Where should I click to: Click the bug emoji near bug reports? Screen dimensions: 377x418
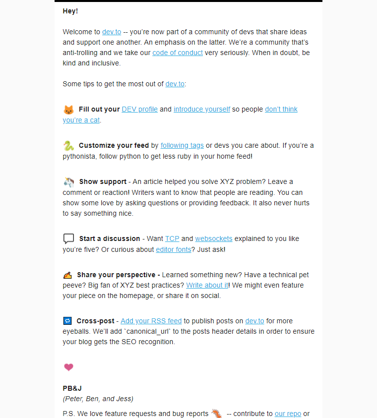(217, 413)
